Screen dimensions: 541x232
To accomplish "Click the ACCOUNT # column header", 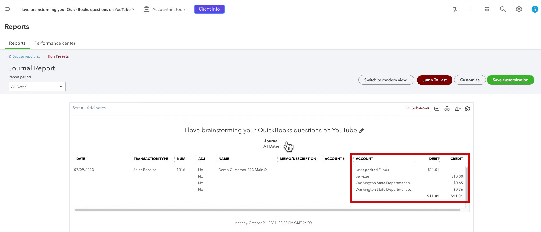I will tap(335, 159).
